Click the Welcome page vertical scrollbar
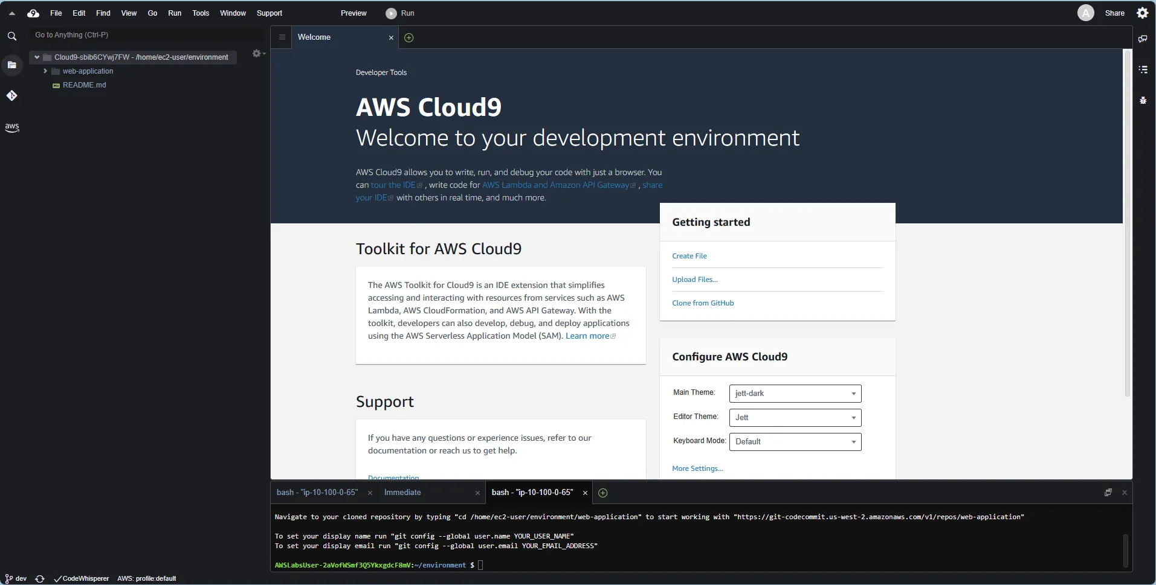This screenshot has height=585, width=1156. tap(1127, 223)
